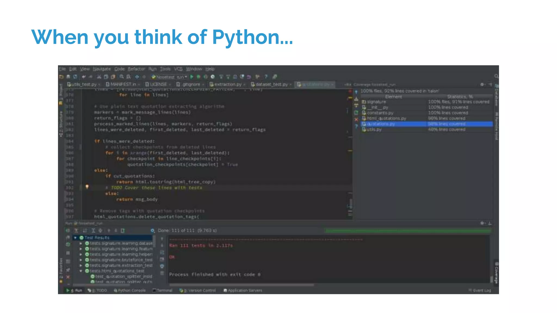
Task: Click the Synchronize toolbar icon
Action: coord(75,77)
